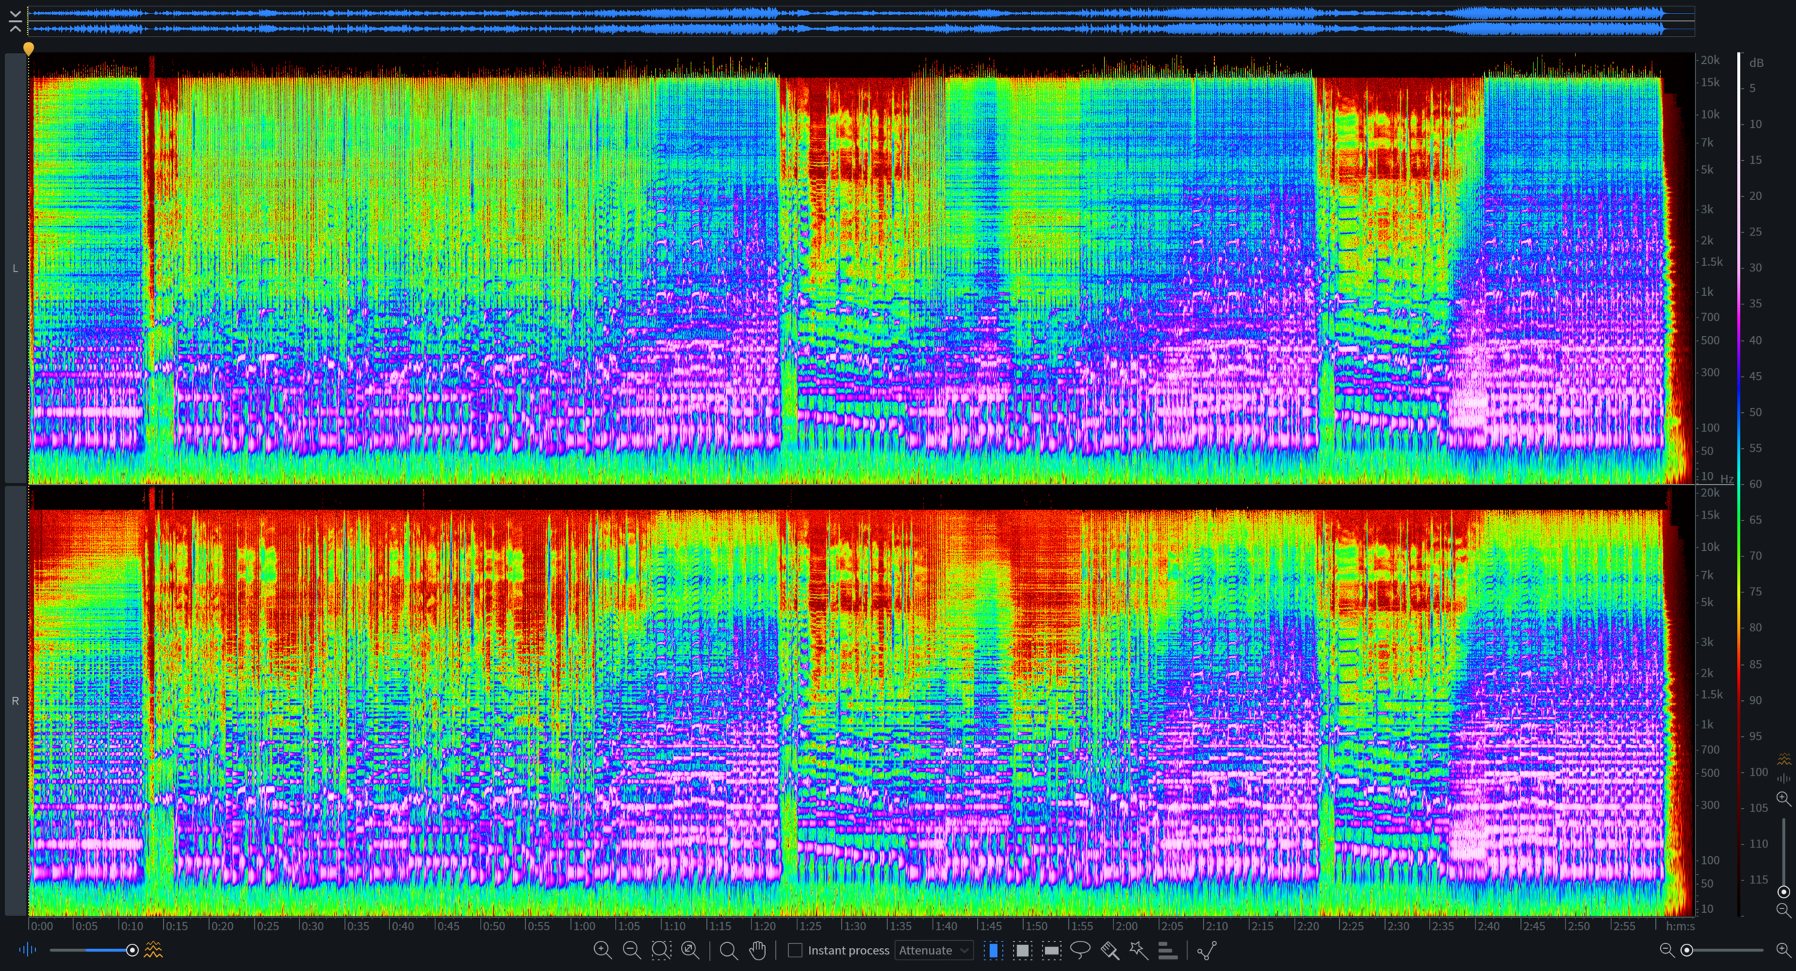The image size is (1796, 971).
Task: Select the Lasso selection tool
Action: pyautogui.click(x=1080, y=950)
